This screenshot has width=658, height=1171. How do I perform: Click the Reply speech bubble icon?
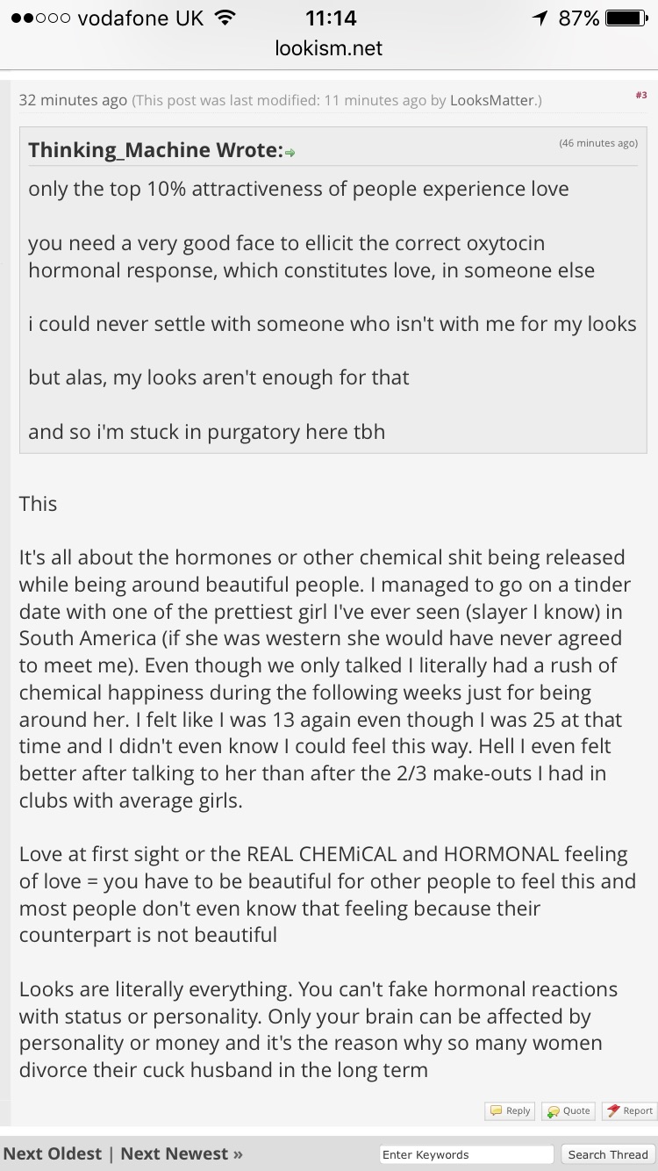(496, 1110)
